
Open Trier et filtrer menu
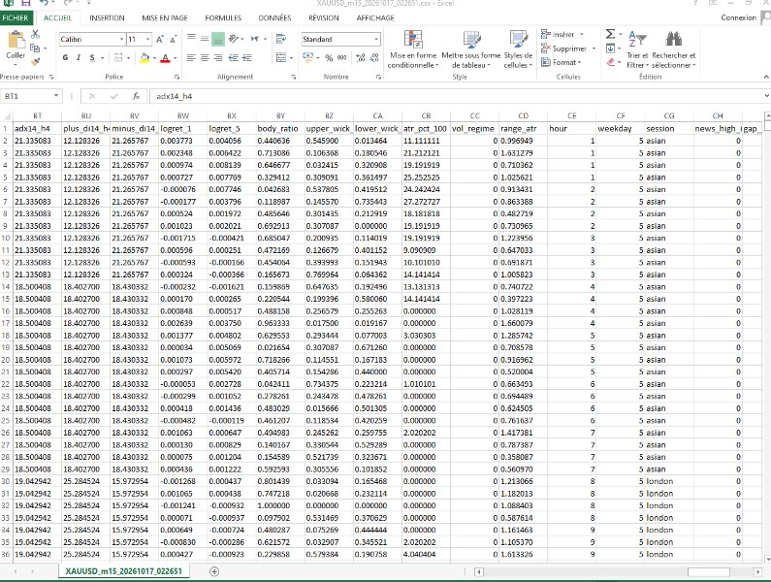click(x=637, y=49)
